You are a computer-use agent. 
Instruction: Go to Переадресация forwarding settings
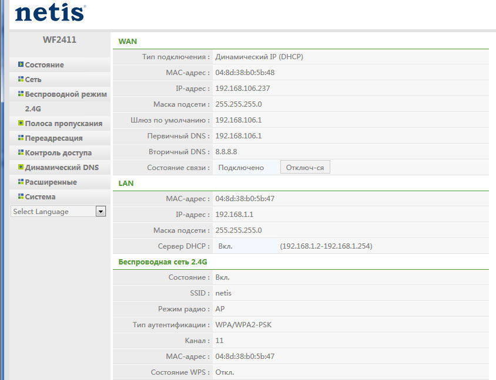click(x=53, y=138)
